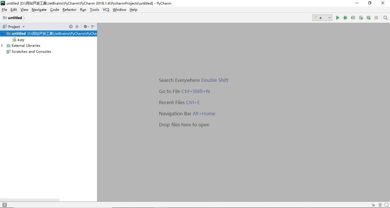Run configuration 'a' with green play button
The height and width of the screenshot is (208, 390).
(x=337, y=18)
